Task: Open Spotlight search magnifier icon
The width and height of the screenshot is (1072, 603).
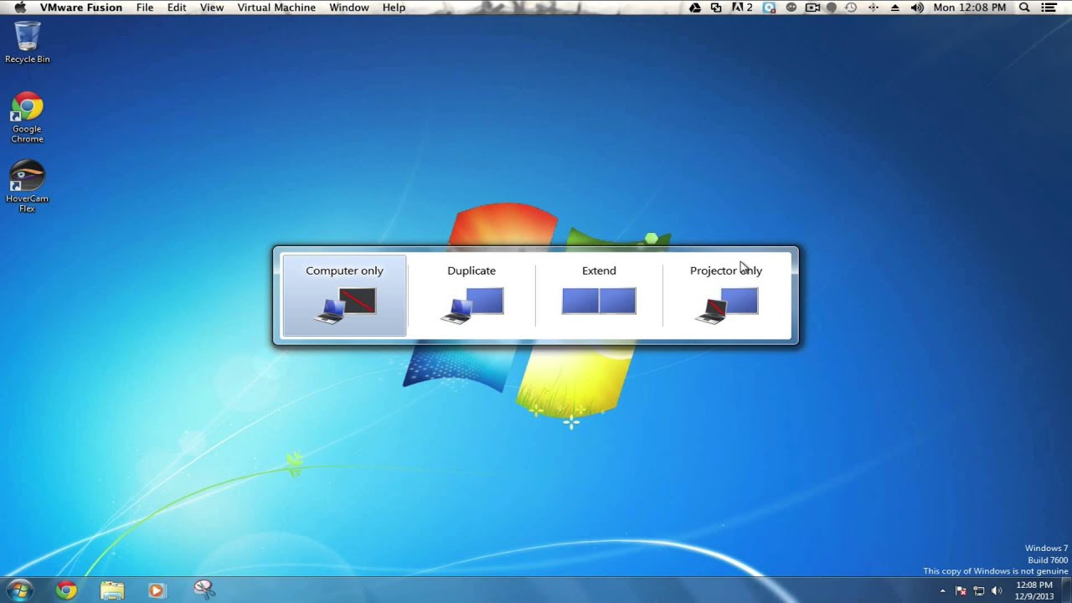Action: click(1024, 8)
